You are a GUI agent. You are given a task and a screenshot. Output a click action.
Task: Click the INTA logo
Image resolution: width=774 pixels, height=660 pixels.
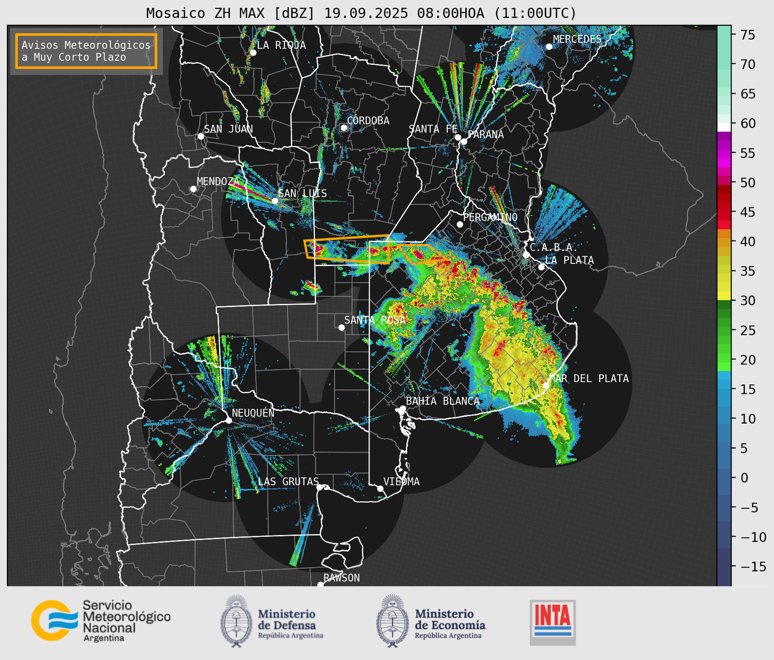tap(553, 622)
